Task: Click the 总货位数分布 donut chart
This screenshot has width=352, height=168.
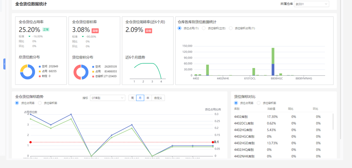Action: pyautogui.click(x=28, y=72)
